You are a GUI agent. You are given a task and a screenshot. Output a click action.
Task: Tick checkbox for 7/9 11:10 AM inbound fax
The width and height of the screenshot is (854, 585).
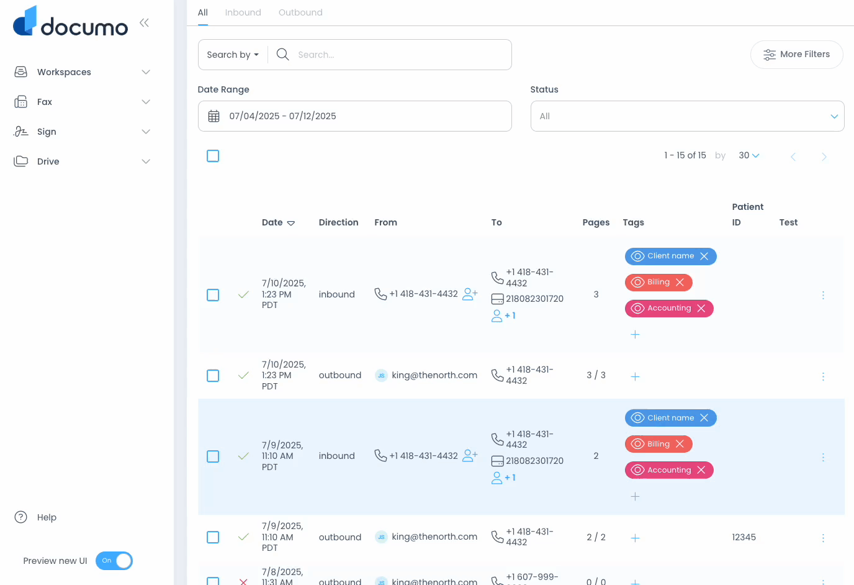tap(213, 456)
